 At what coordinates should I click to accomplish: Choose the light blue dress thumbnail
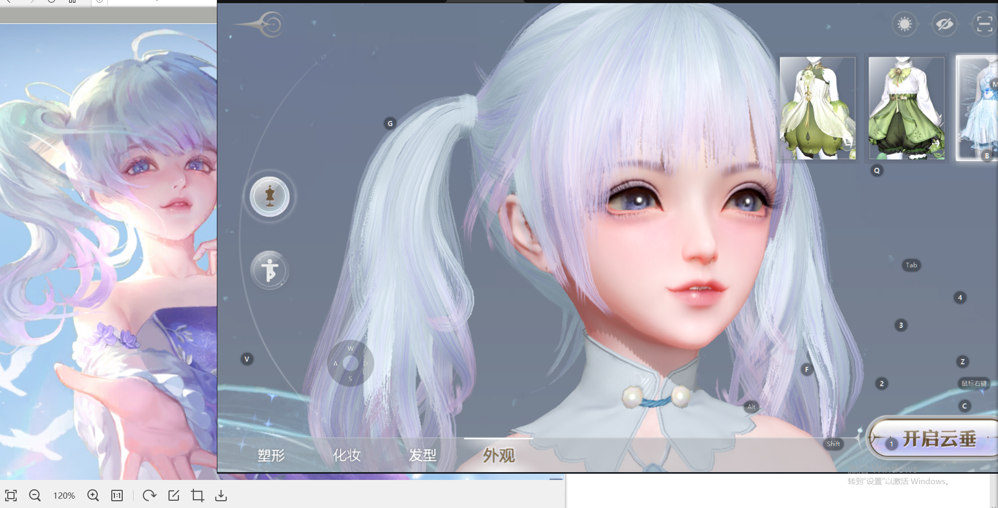pyautogui.click(x=978, y=108)
